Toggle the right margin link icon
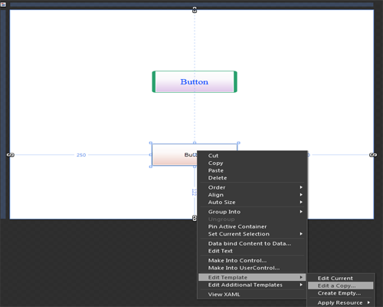383x307 pixels. [x=373, y=155]
